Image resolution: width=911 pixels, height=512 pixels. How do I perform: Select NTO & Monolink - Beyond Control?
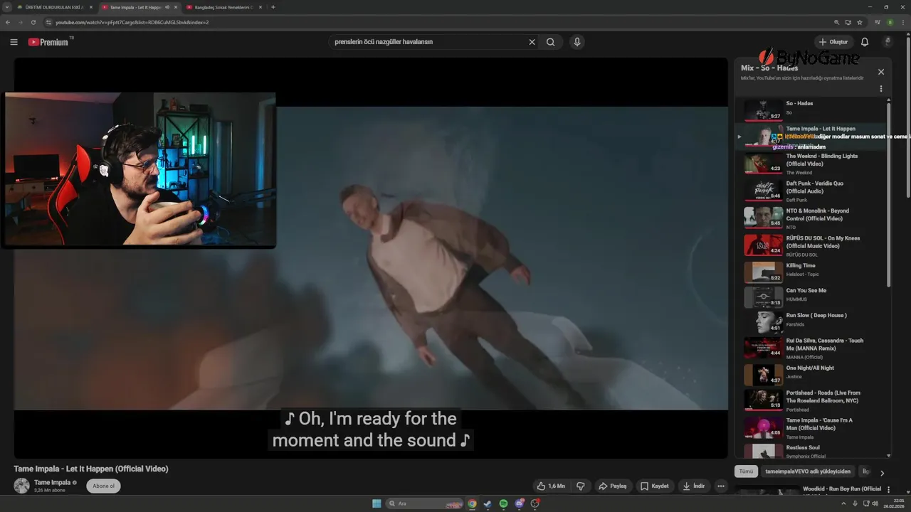pos(811,218)
